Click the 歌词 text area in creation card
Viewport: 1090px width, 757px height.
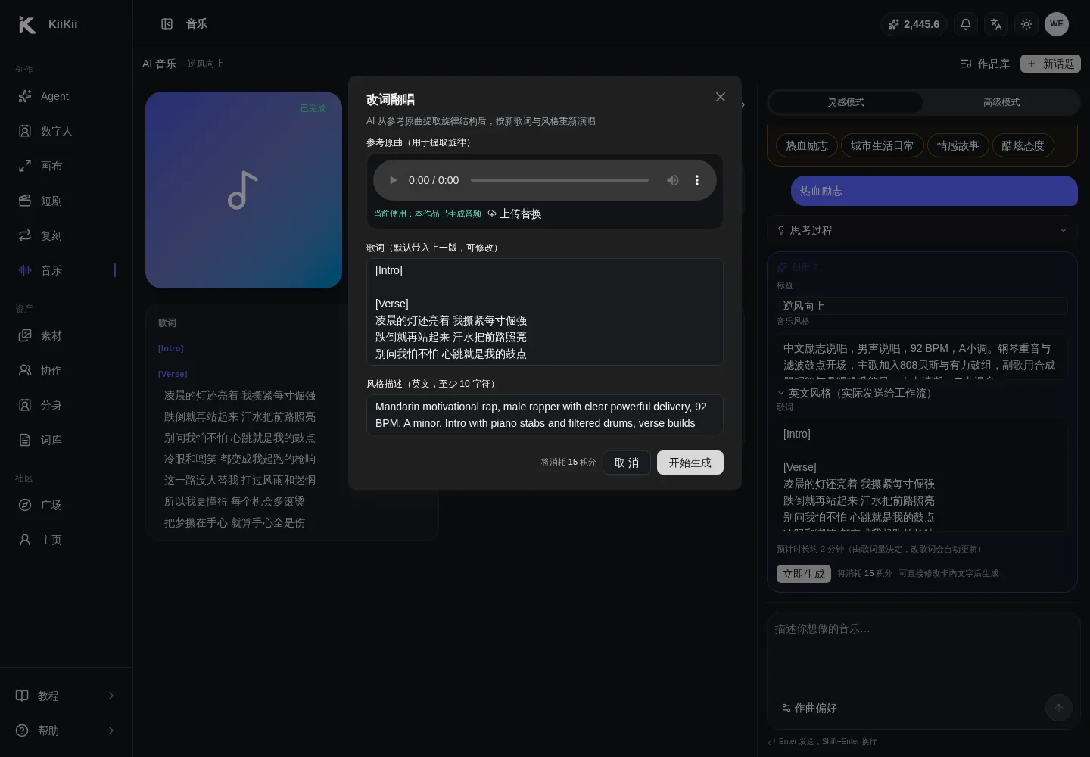922,475
